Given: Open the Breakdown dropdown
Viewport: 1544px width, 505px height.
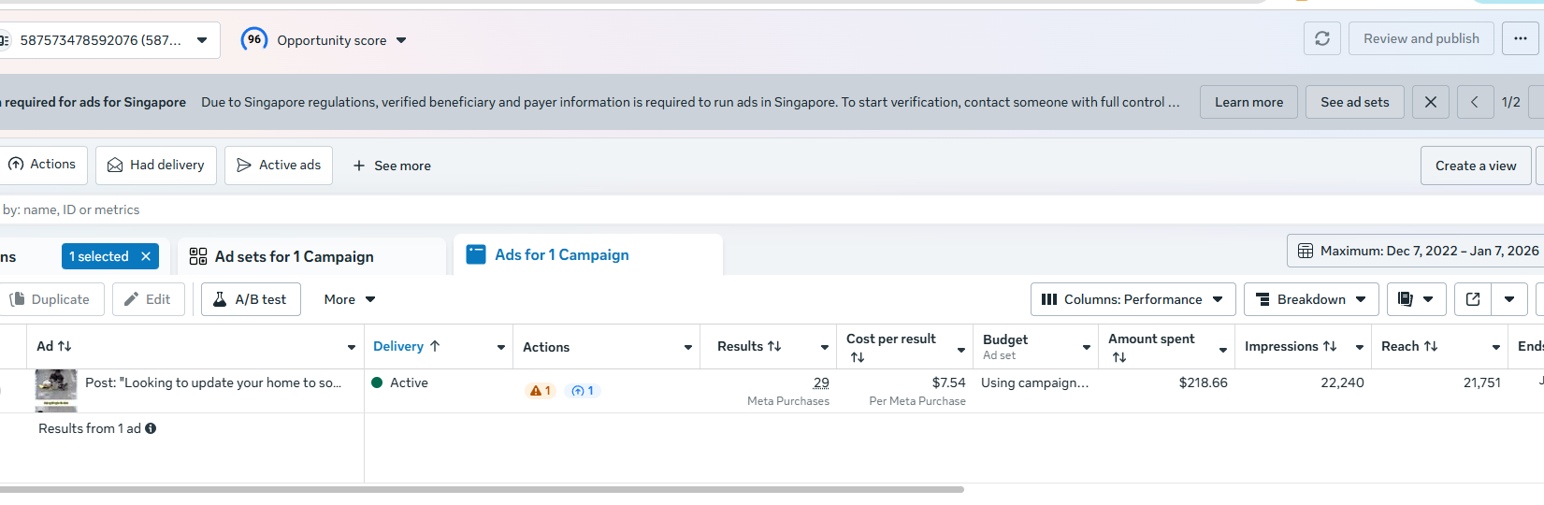Looking at the screenshot, I should (1310, 299).
